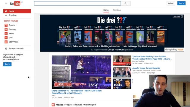
Task: Select Home in the sidebar
Action: pos(17,11)
